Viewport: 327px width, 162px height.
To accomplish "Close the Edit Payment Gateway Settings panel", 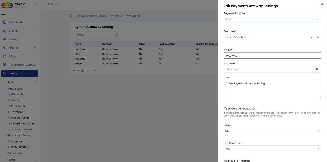I will 322,4.
